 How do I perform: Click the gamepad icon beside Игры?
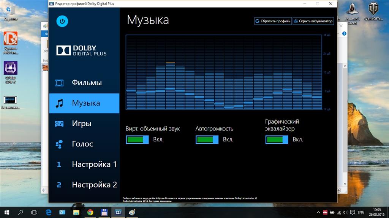coord(59,124)
